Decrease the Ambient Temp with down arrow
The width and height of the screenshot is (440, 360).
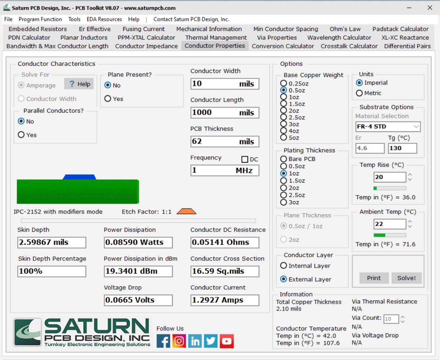point(410,227)
